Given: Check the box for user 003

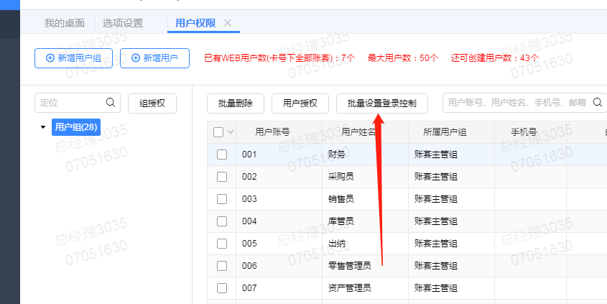Looking at the screenshot, I should click(x=222, y=199).
